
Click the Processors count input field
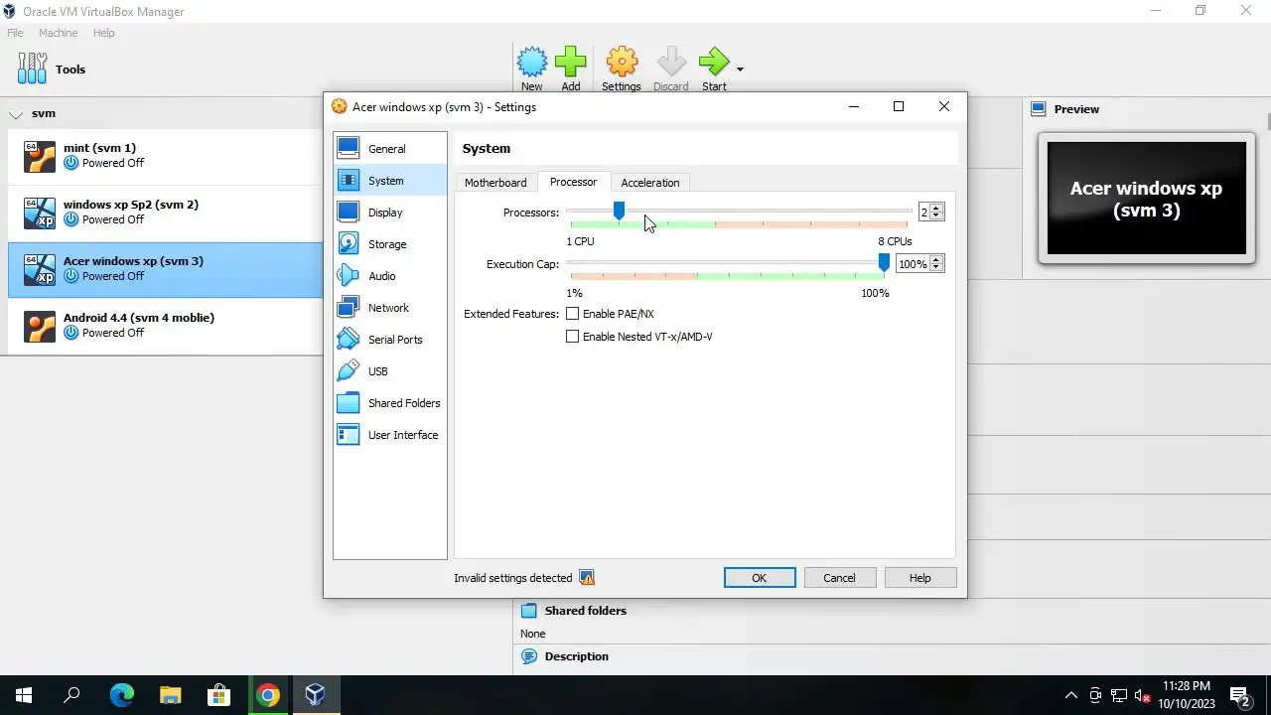(923, 213)
